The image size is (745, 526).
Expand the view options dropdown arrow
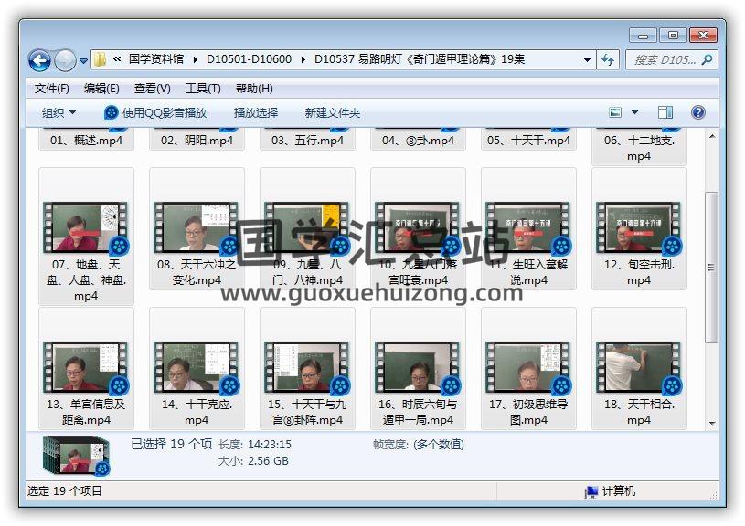click(x=635, y=113)
